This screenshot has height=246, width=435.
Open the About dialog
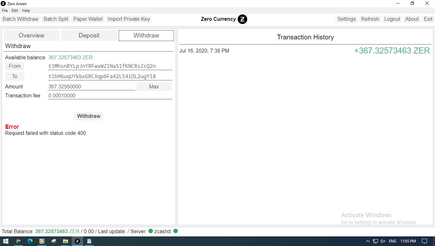pos(412,19)
